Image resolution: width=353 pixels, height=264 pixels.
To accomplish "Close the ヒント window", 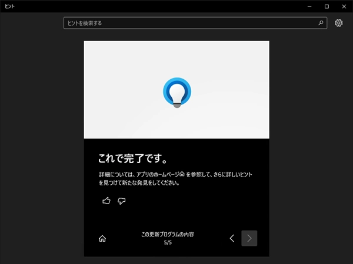I will point(344,6).
